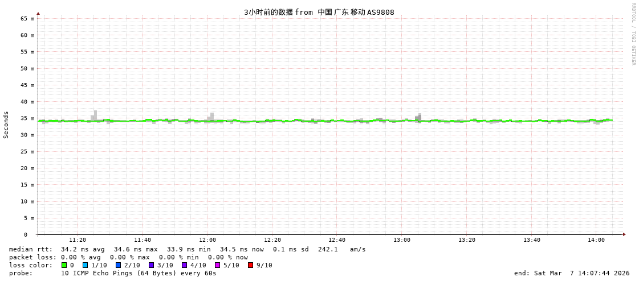Click the 50 m y-axis value
639x281 pixels.
[x=27, y=68]
